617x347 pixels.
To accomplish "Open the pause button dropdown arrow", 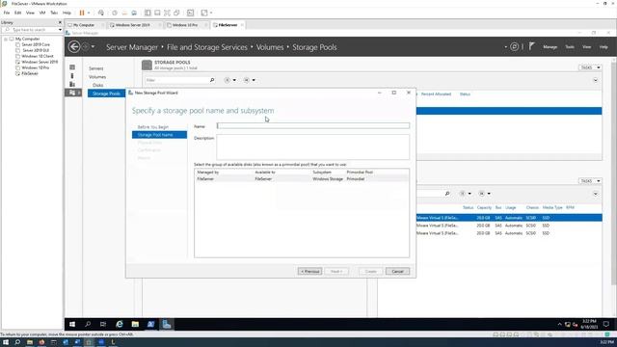I will [x=89, y=13].
